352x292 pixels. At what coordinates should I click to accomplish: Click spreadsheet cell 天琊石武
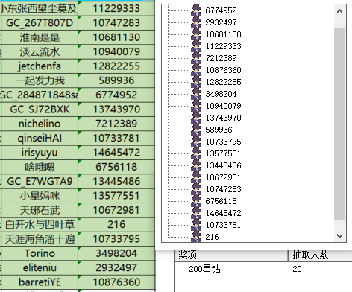(40, 210)
